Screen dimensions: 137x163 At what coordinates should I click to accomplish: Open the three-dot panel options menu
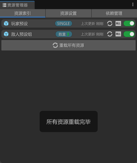coord(133,4)
